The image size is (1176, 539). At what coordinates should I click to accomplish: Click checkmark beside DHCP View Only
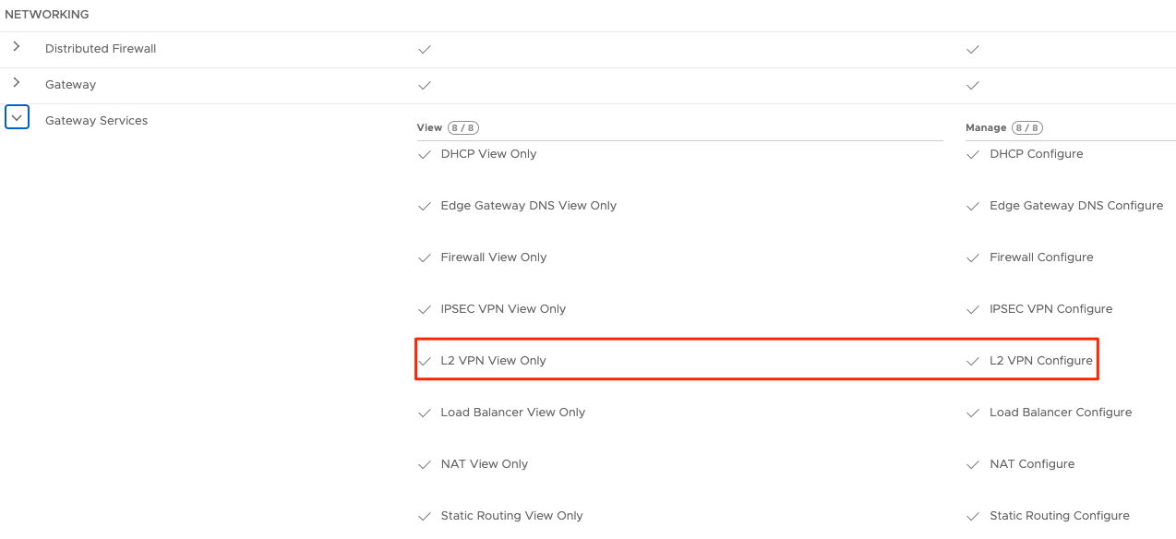(x=425, y=155)
